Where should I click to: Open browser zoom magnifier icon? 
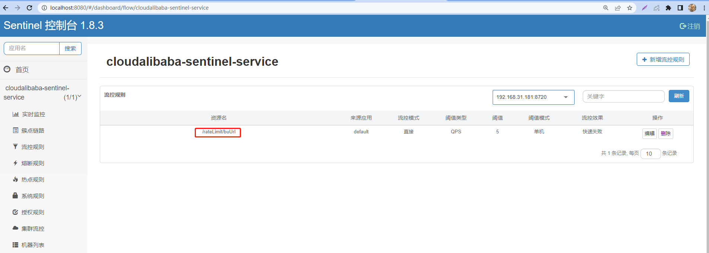(x=606, y=8)
